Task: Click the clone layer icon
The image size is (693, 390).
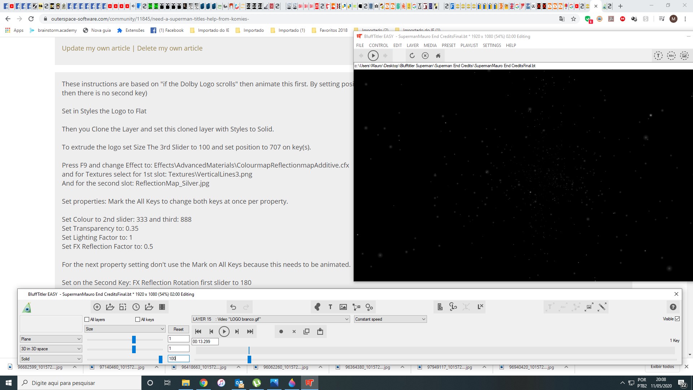Action: [x=440, y=307]
